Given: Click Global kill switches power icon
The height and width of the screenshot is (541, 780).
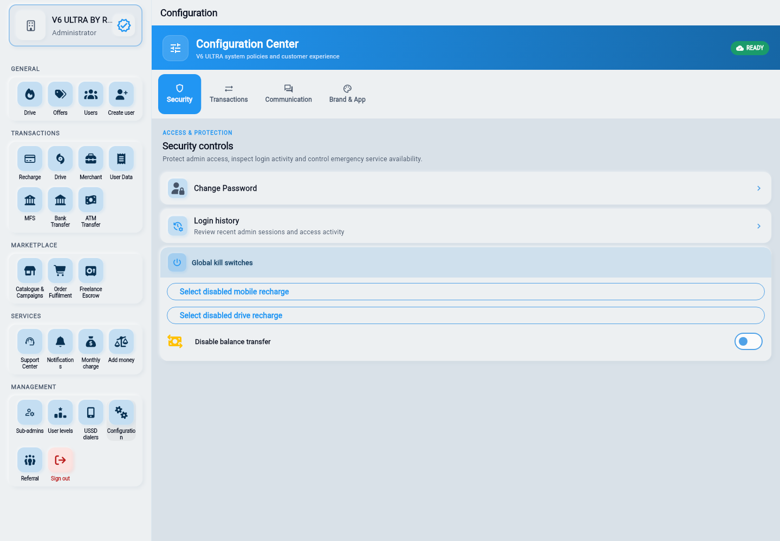Looking at the screenshot, I should coord(177,262).
